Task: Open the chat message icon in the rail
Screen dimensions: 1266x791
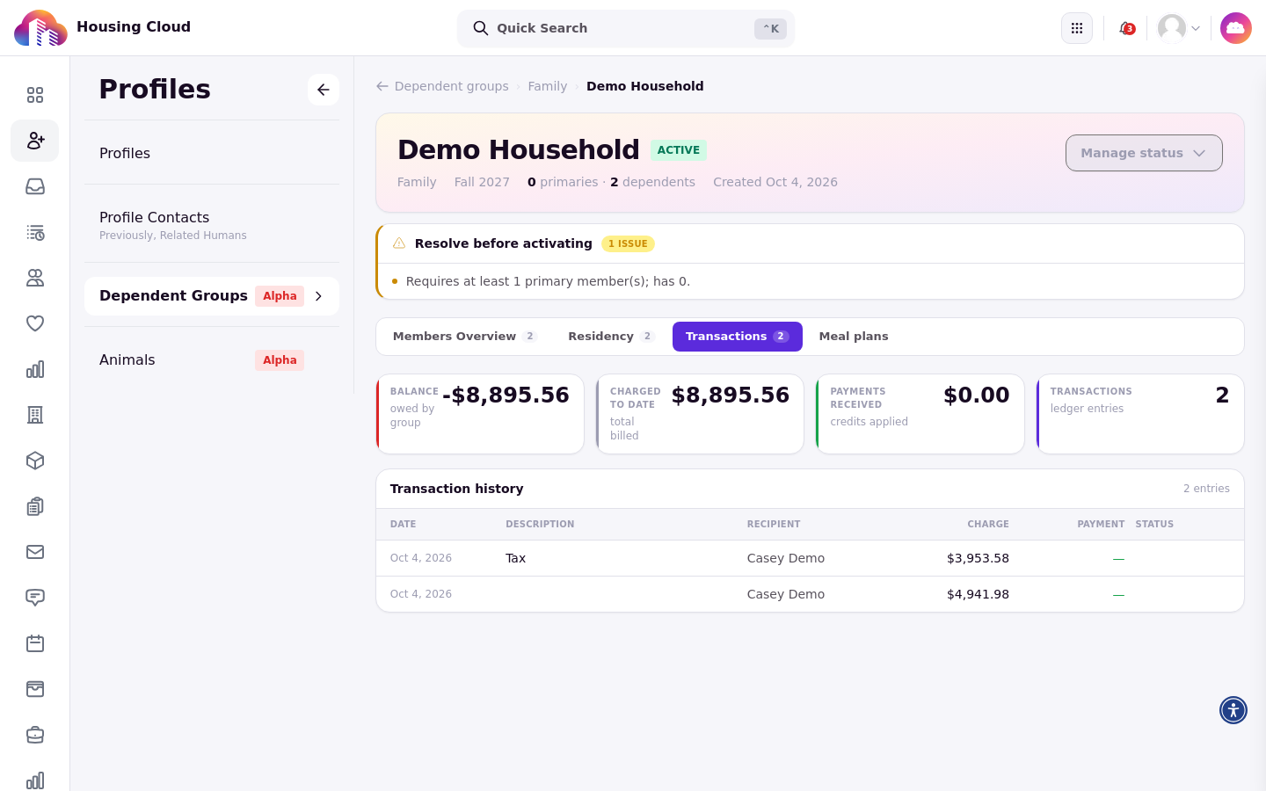Action: (35, 598)
